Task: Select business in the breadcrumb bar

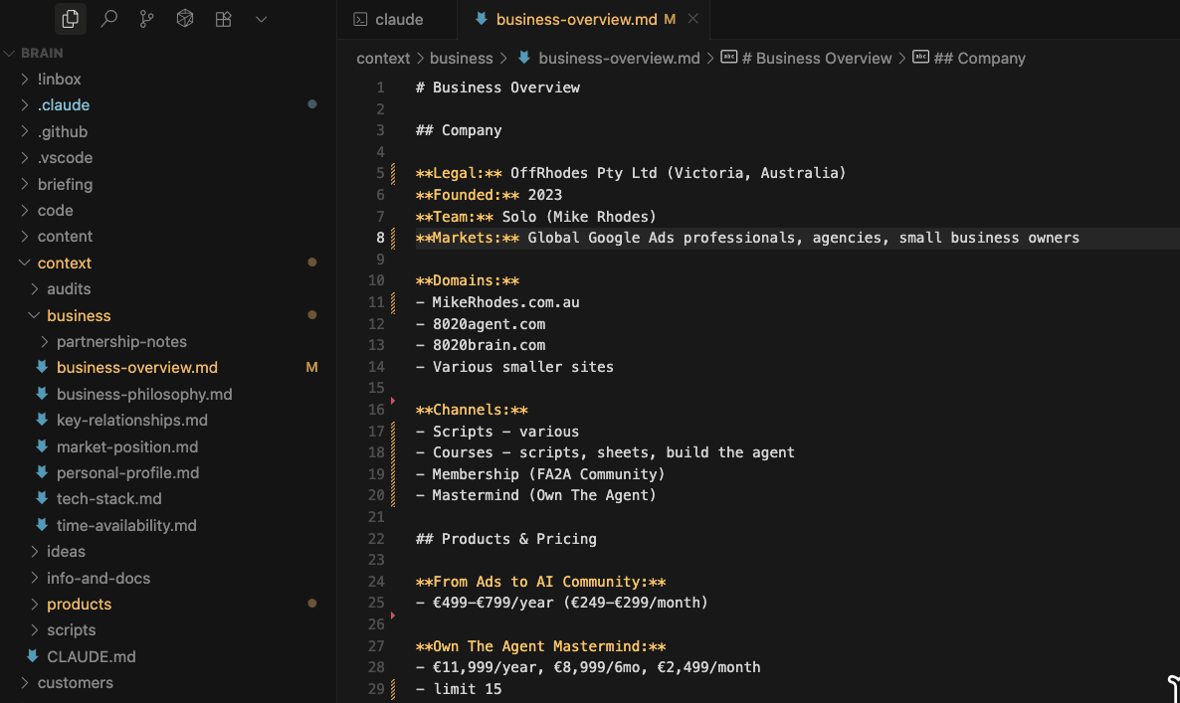Action: (462, 58)
